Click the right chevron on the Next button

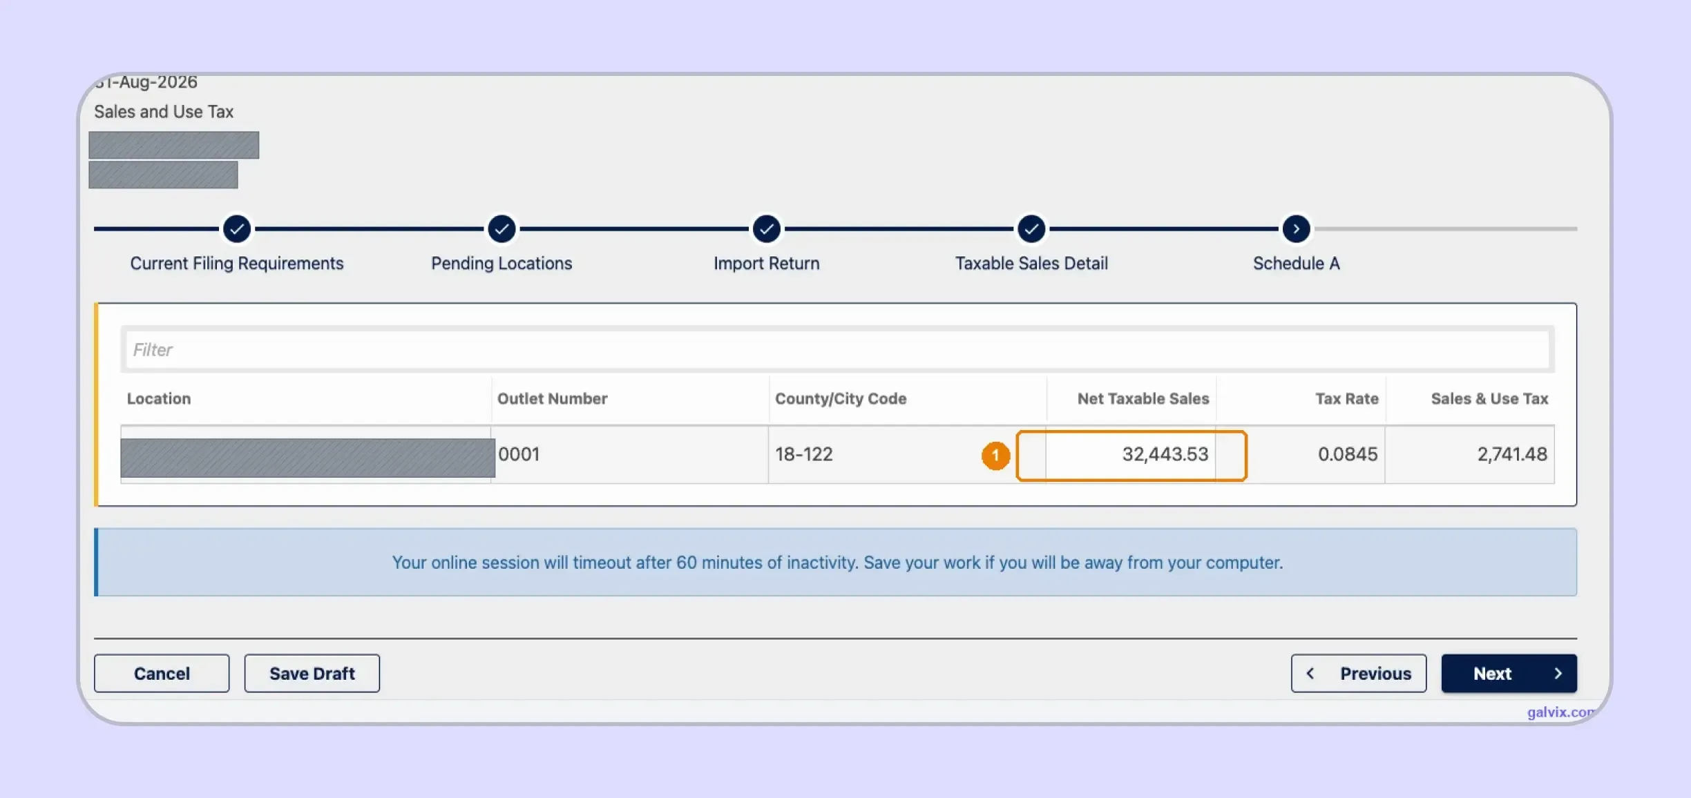pyautogui.click(x=1558, y=673)
